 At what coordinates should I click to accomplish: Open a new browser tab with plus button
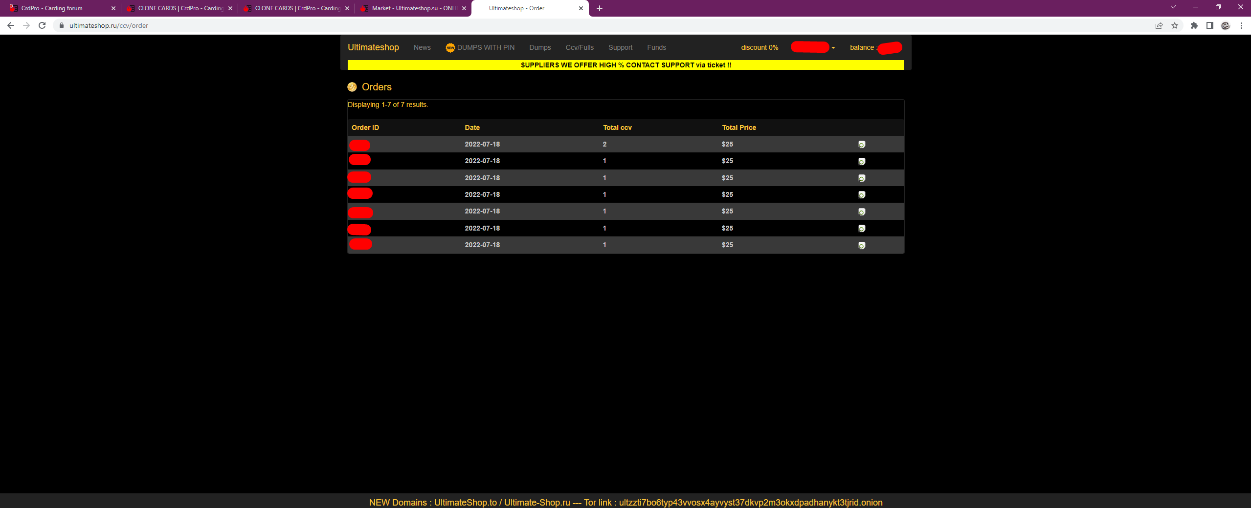click(x=599, y=8)
